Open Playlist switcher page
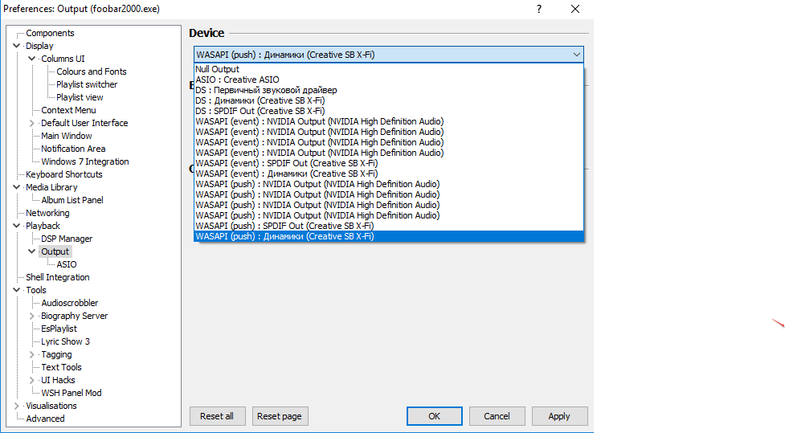Screen dimensions: 785x433 pos(87,84)
